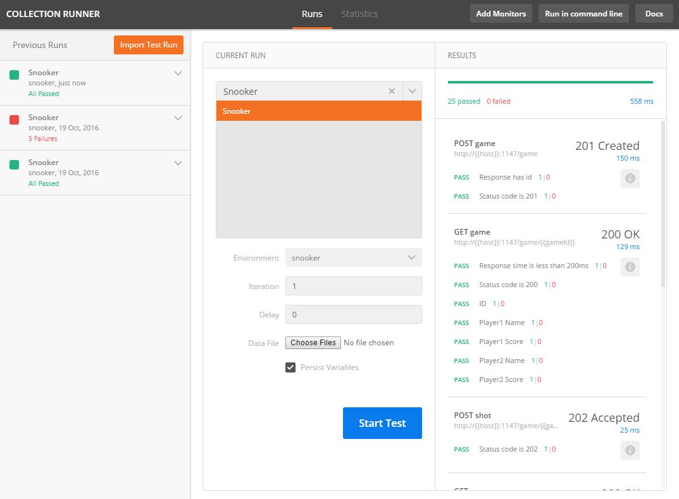
Task: Click the blue Start Test button
Action: pyautogui.click(x=382, y=423)
